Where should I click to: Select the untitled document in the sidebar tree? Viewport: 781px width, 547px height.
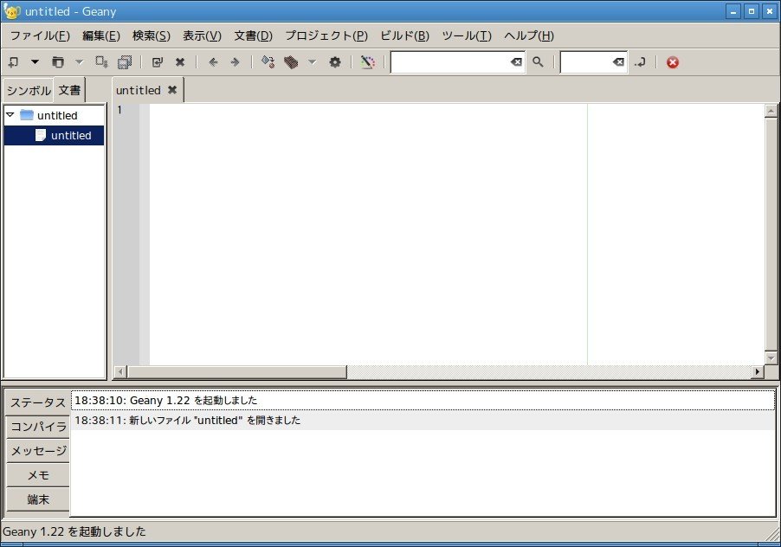[55, 135]
